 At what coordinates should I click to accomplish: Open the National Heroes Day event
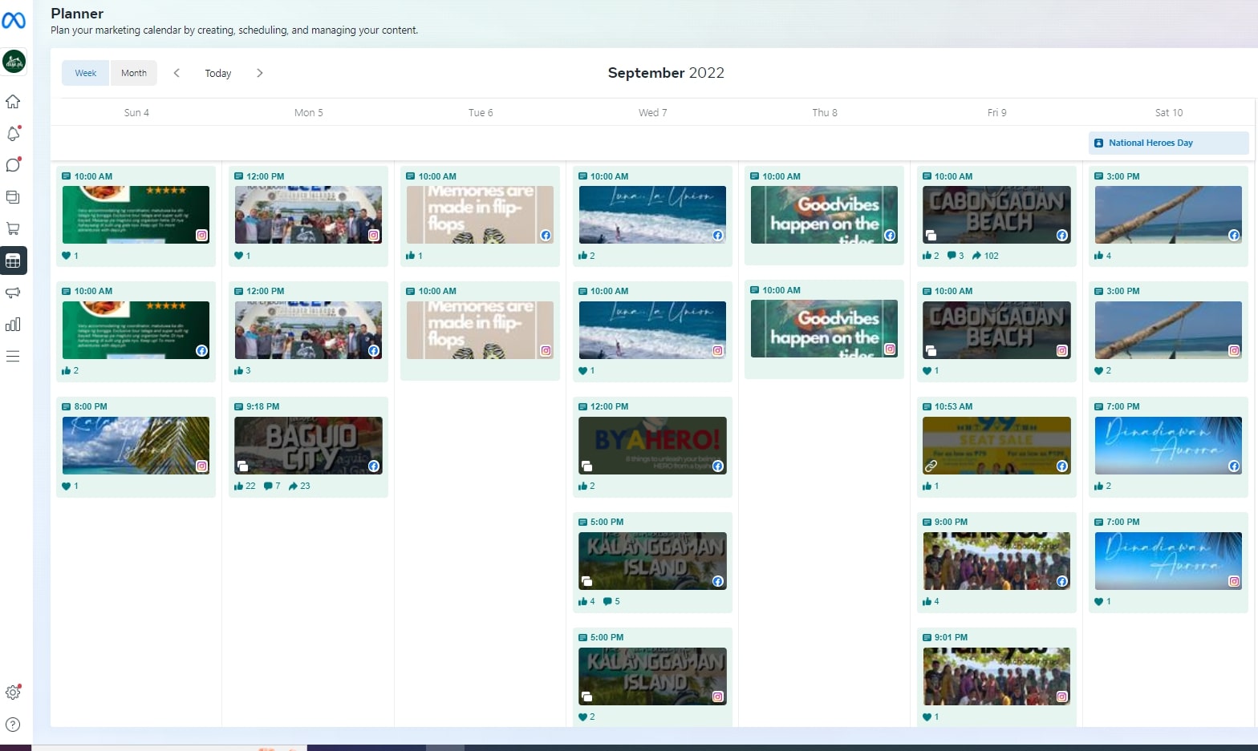pyautogui.click(x=1168, y=143)
